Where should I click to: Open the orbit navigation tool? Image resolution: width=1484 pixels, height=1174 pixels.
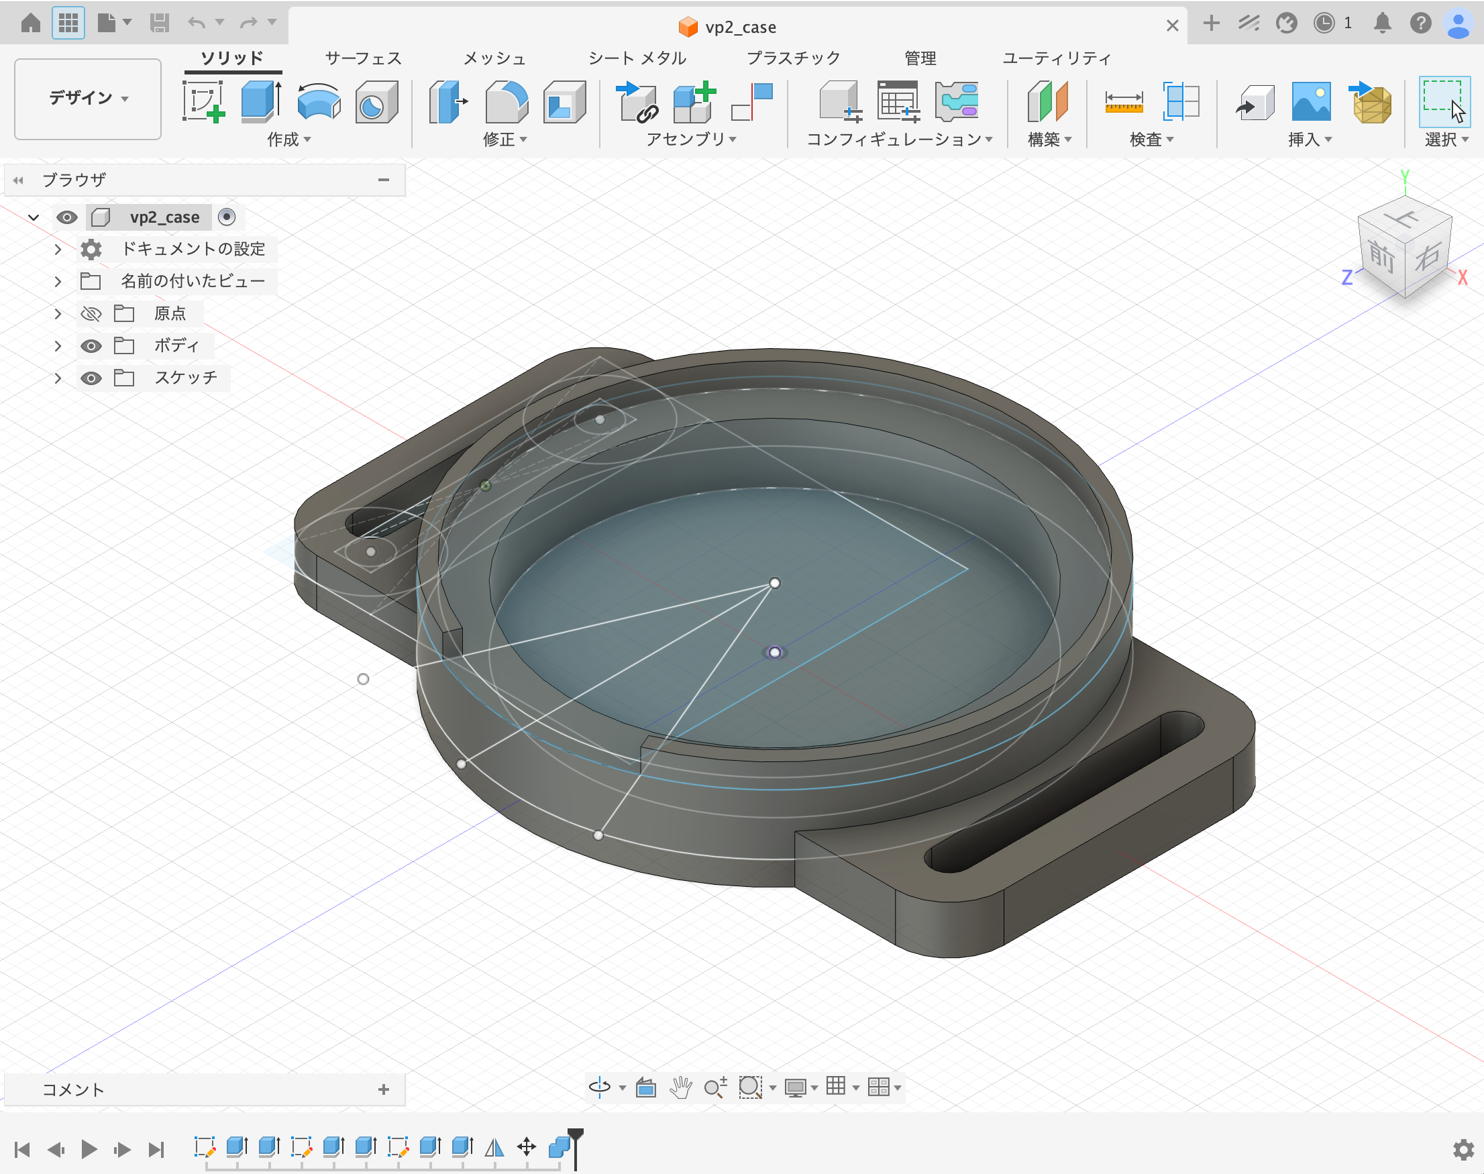click(x=600, y=1087)
